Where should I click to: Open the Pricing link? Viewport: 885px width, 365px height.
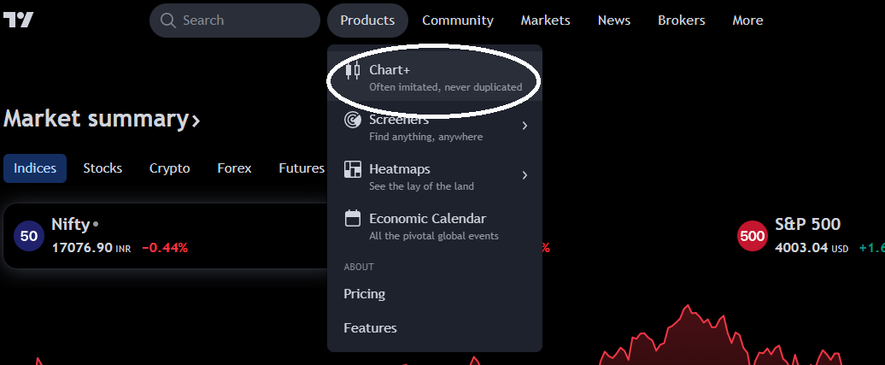point(365,294)
